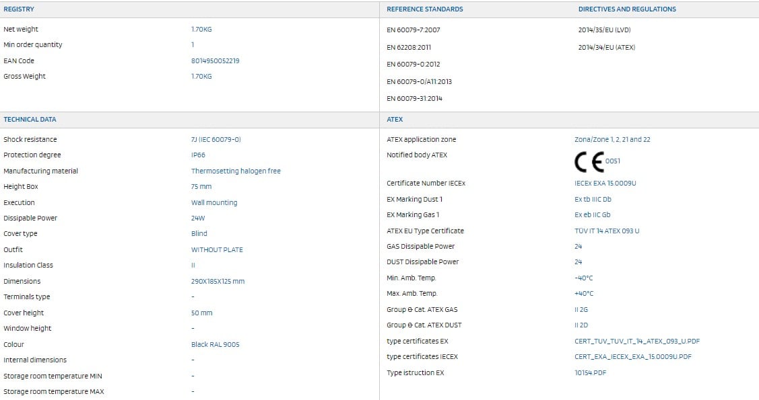Click the EAN code value 8014950052219
Image resolution: width=759 pixels, height=400 pixels.
[215, 61]
